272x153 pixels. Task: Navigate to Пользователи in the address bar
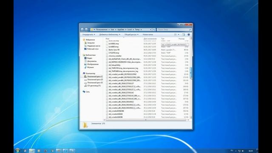click(x=102, y=30)
